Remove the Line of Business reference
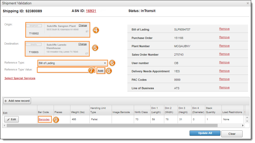The width and height of the screenshot is (255, 143). pos(224,87)
